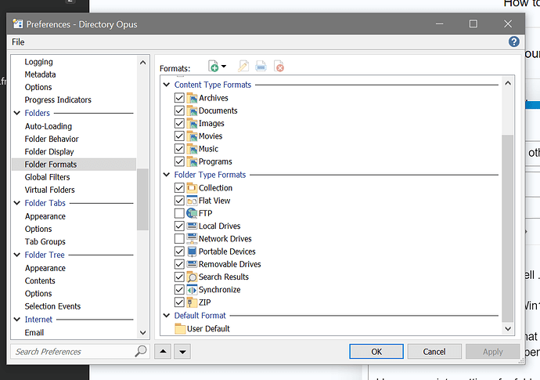The height and width of the screenshot is (380, 540).
Task: Click the Directory Opus title bar icon
Action: click(17, 24)
